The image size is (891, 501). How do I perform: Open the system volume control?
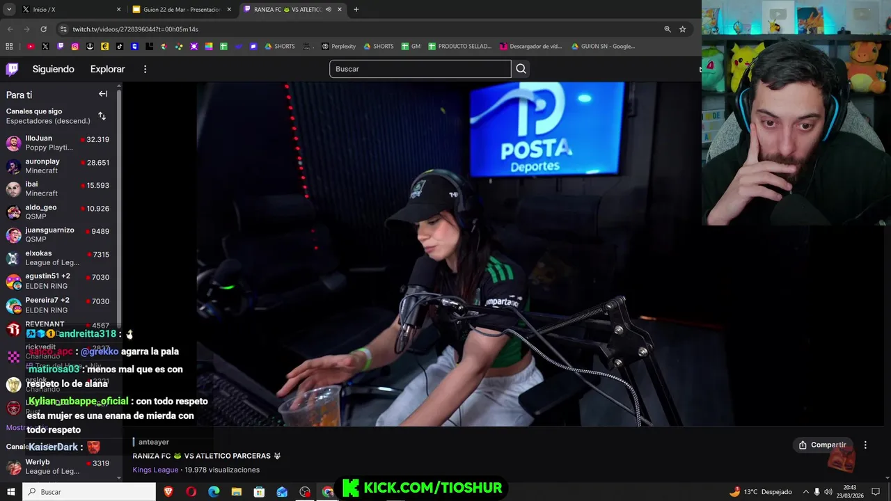(828, 492)
